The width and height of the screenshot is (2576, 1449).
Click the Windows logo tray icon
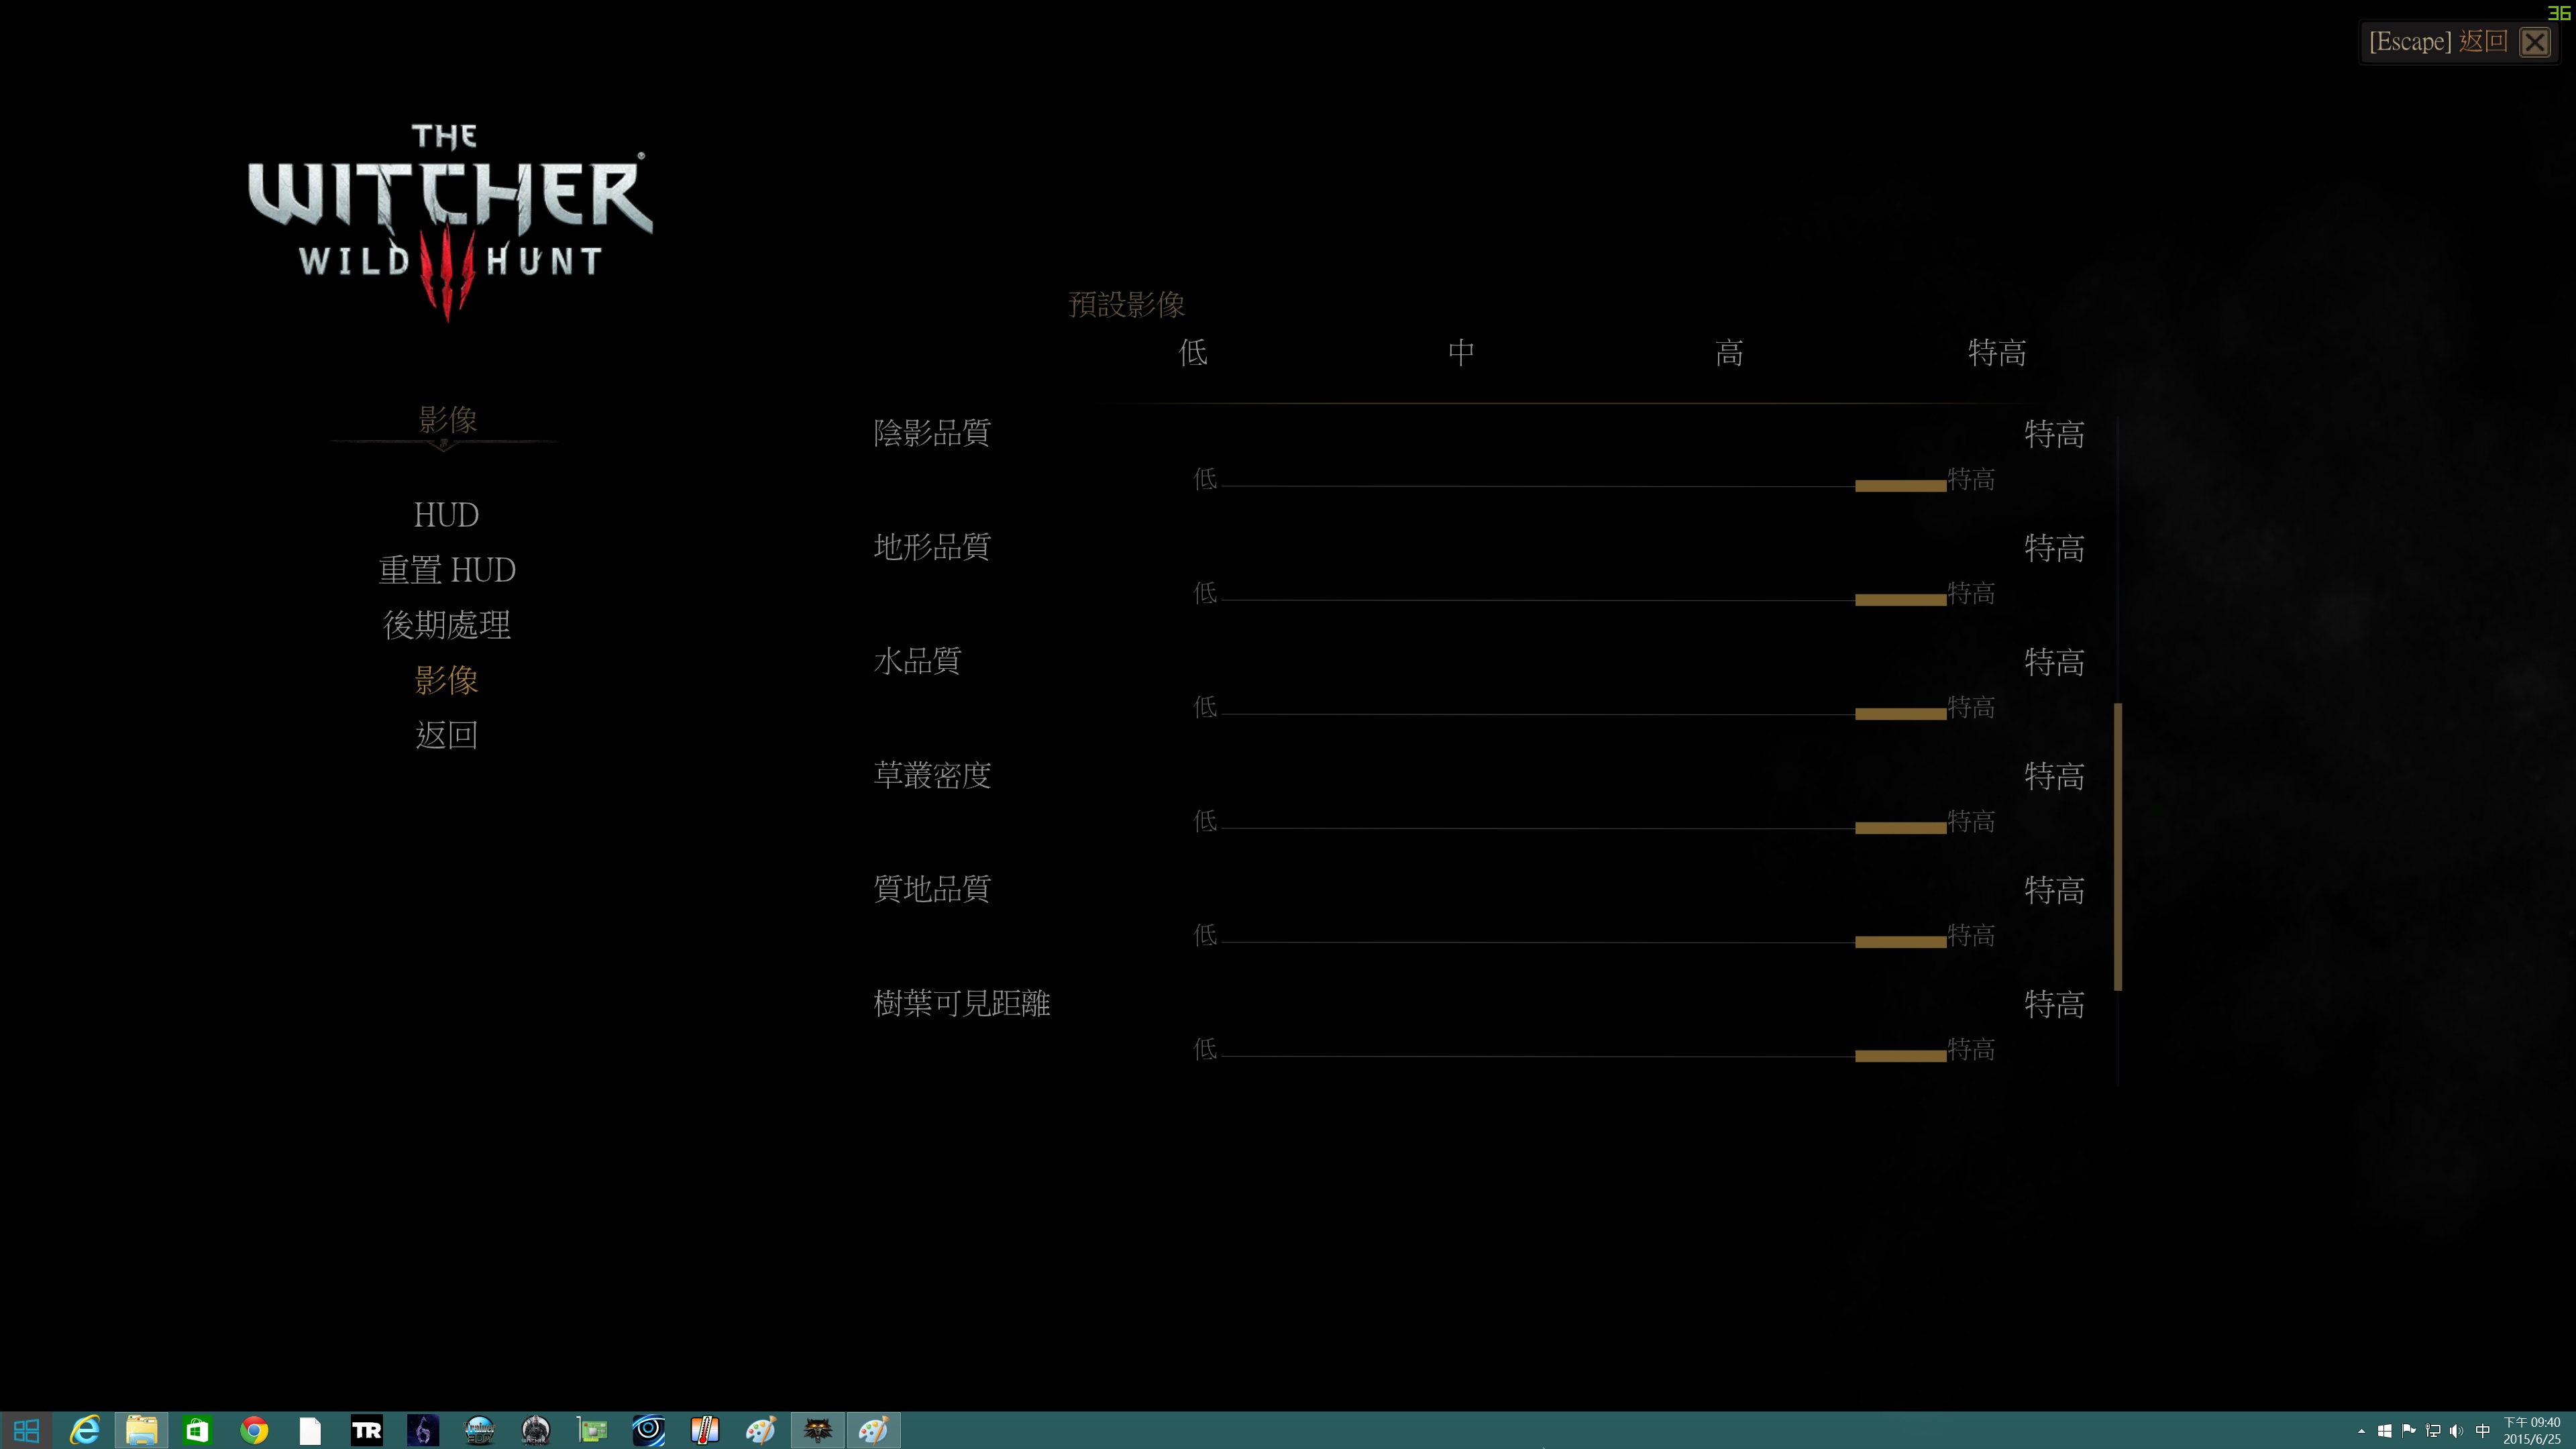pyautogui.click(x=2385, y=1431)
